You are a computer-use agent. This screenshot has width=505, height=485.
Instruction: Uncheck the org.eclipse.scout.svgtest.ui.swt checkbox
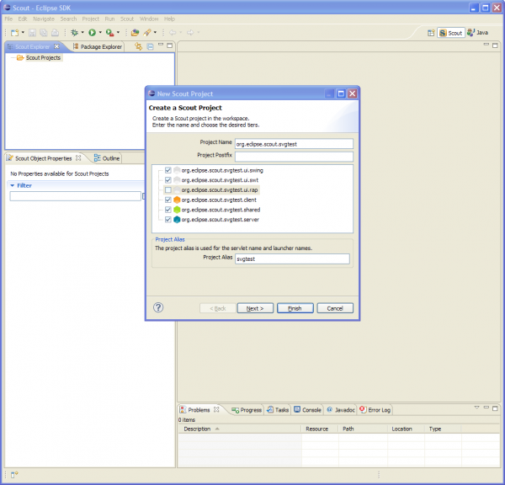click(x=167, y=180)
